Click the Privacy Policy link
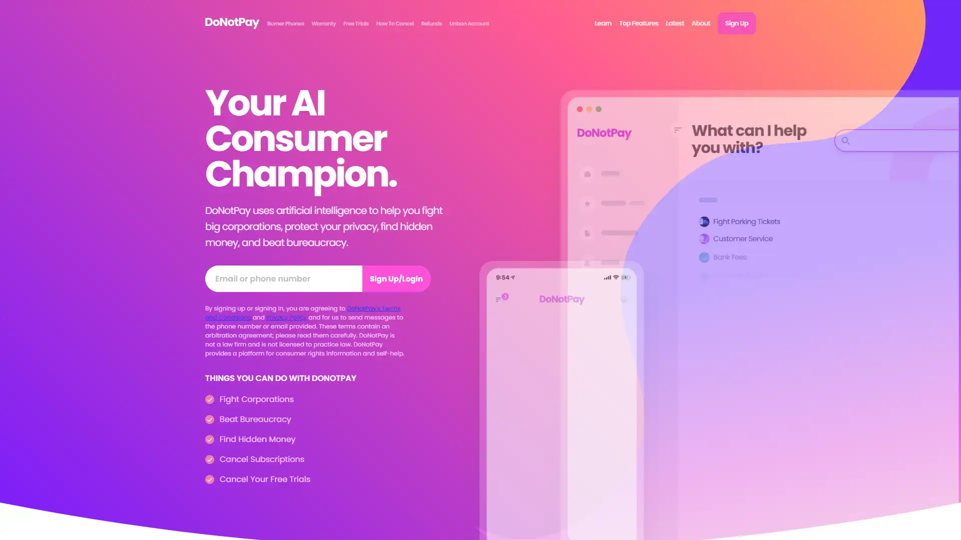This screenshot has height=540, width=961. pos(286,317)
